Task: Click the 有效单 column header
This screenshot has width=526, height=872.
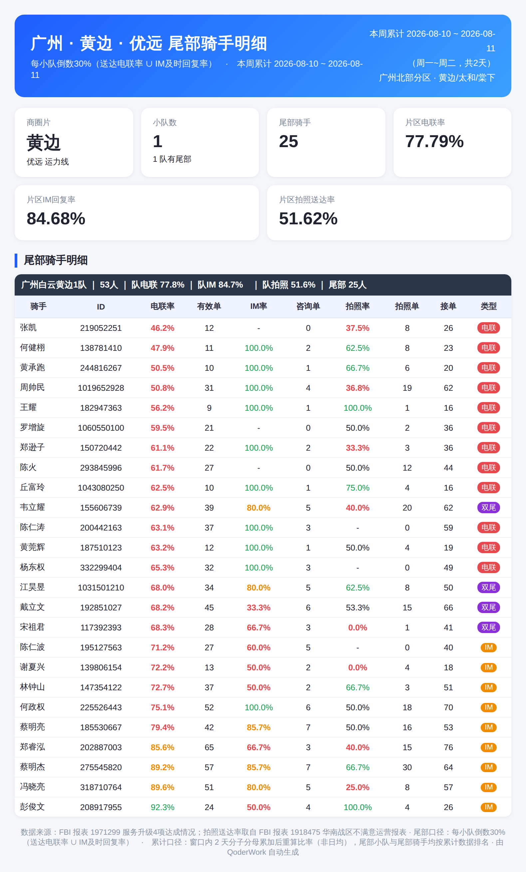Action: (x=209, y=307)
